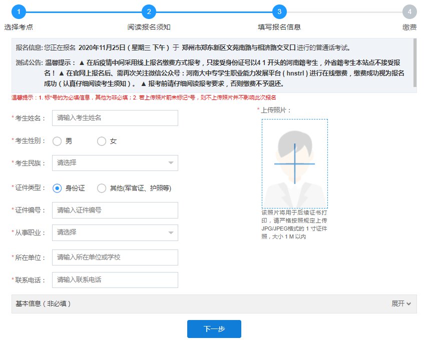Select 女 as gender
Viewport: 435px width, 340px height.
[102, 141]
